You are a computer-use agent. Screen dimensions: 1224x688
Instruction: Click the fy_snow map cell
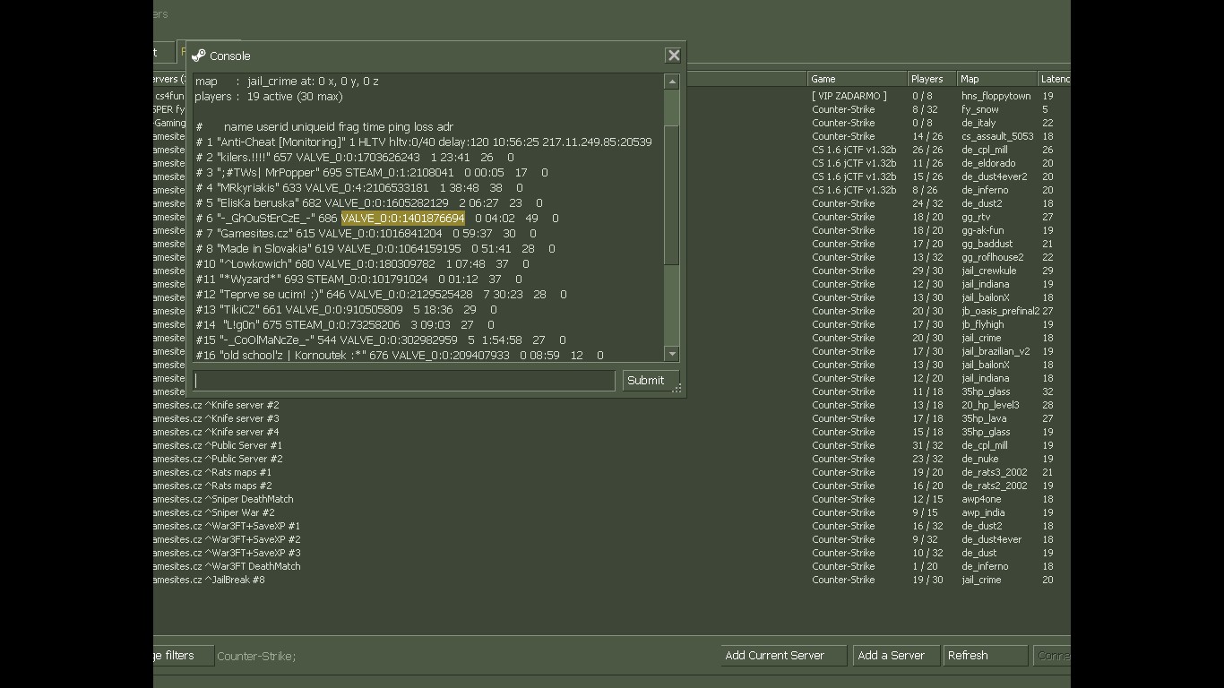point(980,109)
